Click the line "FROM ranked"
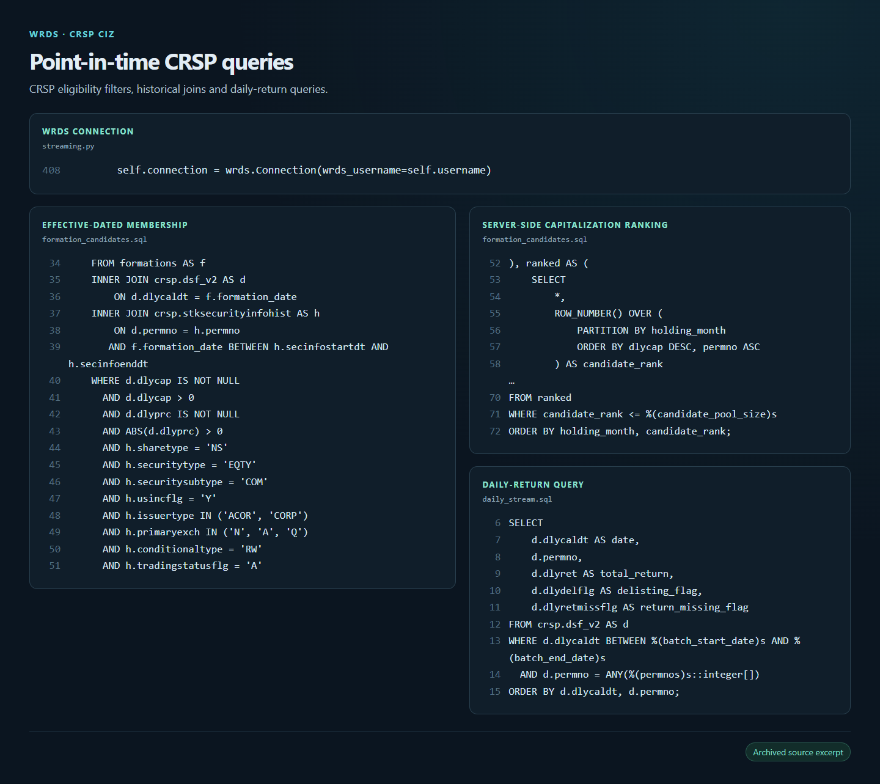This screenshot has height=784, width=880. 540,397
